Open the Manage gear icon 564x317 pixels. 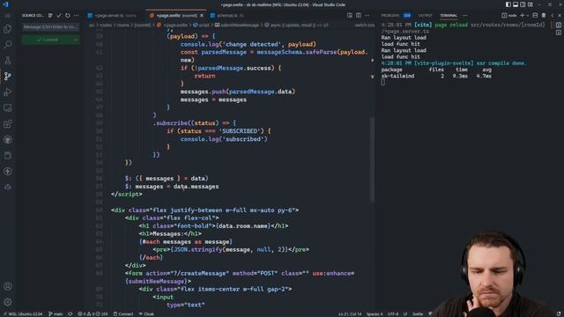(x=8, y=302)
